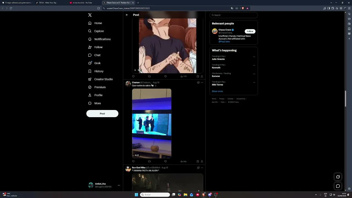Open options for Julio Velarde trend
Screen dimensions: 352x198
point(254,57)
